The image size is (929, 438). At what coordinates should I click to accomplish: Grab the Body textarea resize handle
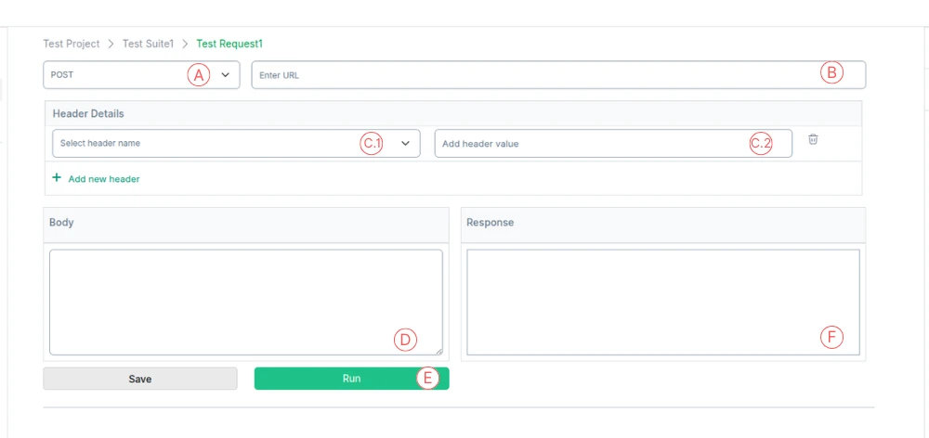coord(439,351)
